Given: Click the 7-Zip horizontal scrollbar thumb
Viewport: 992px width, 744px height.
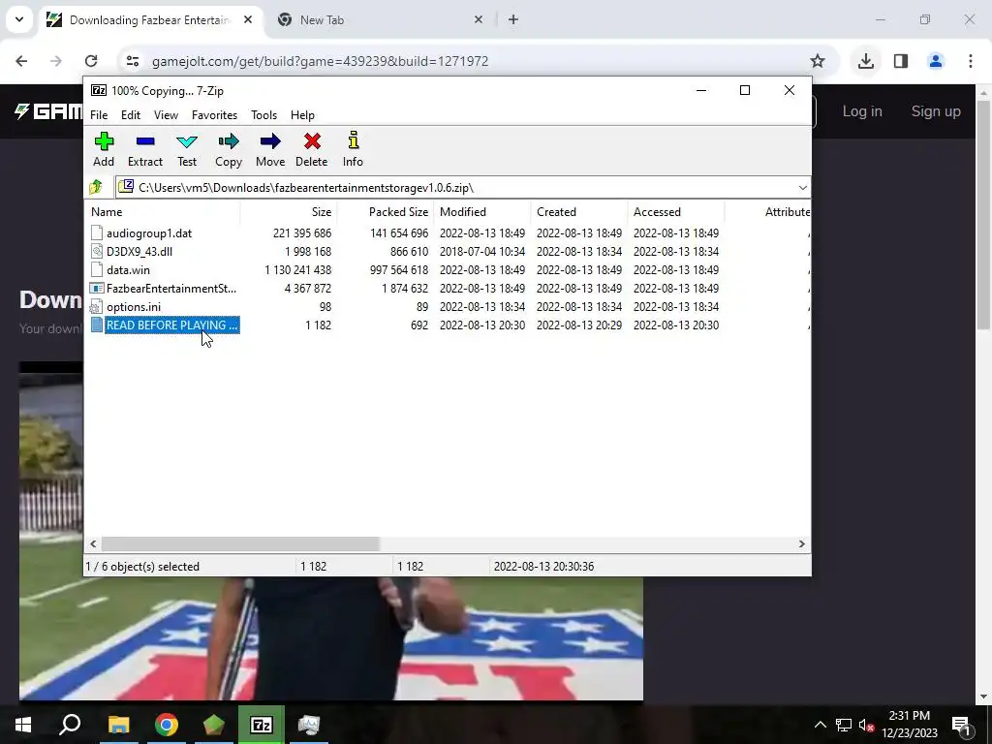Looking at the screenshot, I should click(x=240, y=544).
